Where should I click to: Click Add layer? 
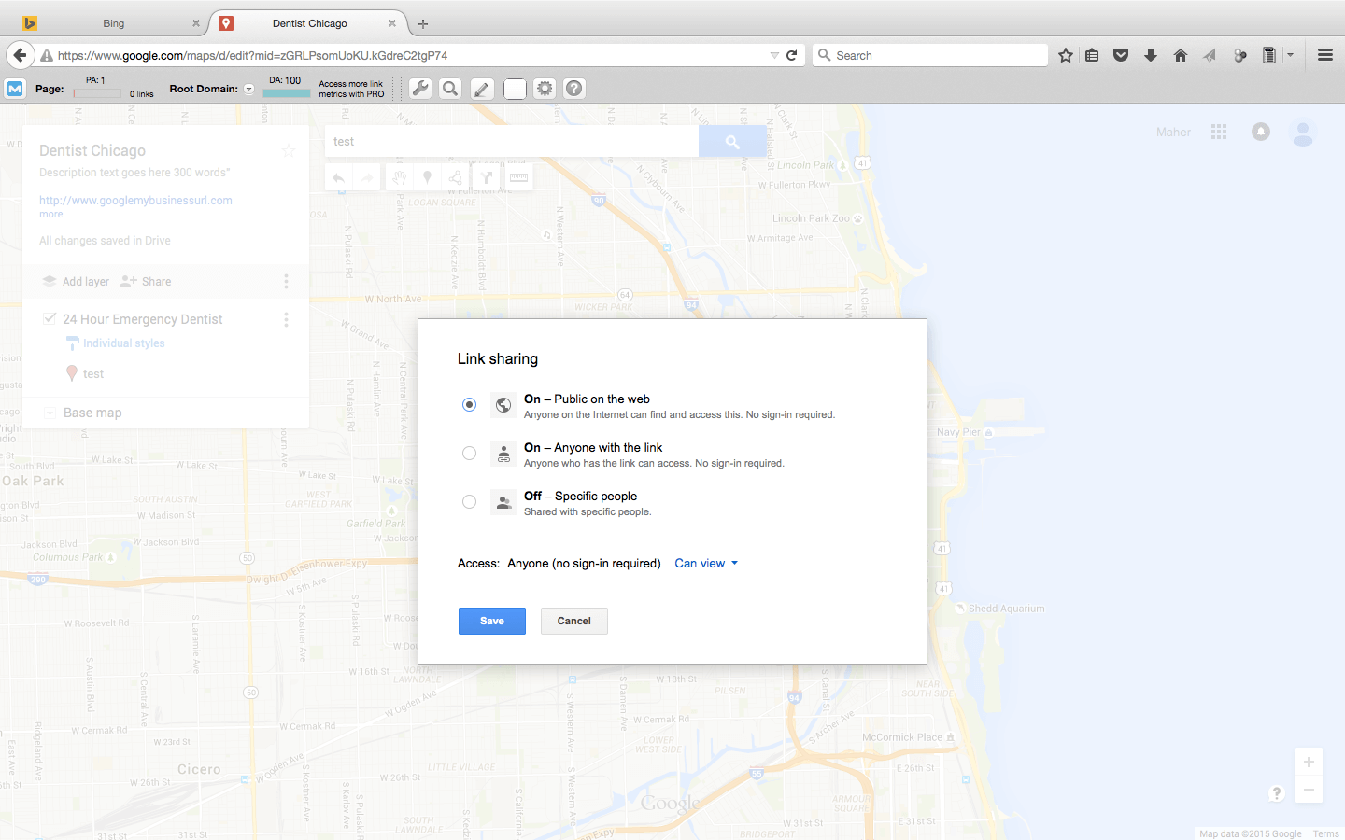click(x=76, y=281)
